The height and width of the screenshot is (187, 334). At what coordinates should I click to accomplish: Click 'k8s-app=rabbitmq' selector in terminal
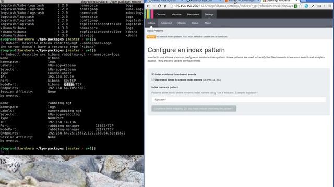[64, 114]
